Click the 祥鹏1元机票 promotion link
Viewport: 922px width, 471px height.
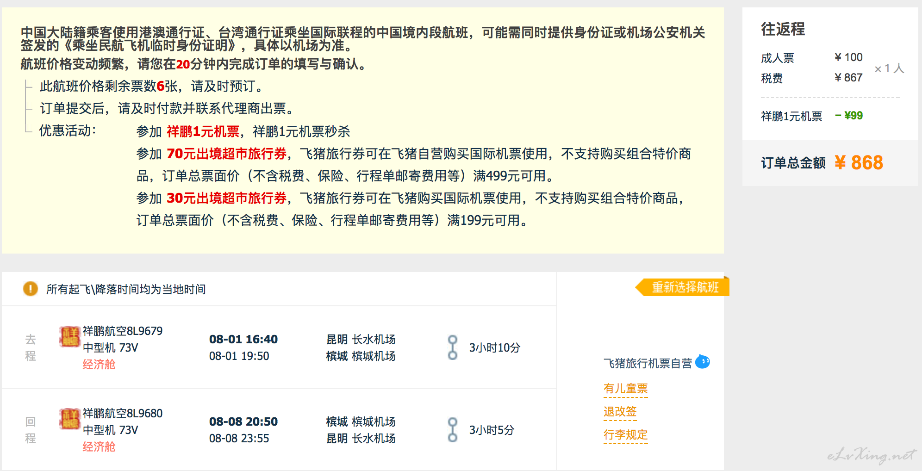(203, 131)
